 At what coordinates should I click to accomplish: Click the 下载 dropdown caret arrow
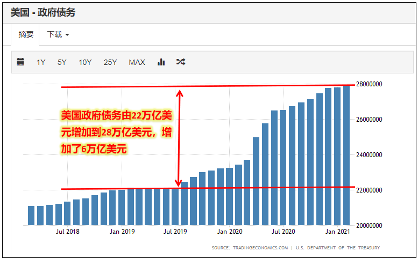click(67, 35)
